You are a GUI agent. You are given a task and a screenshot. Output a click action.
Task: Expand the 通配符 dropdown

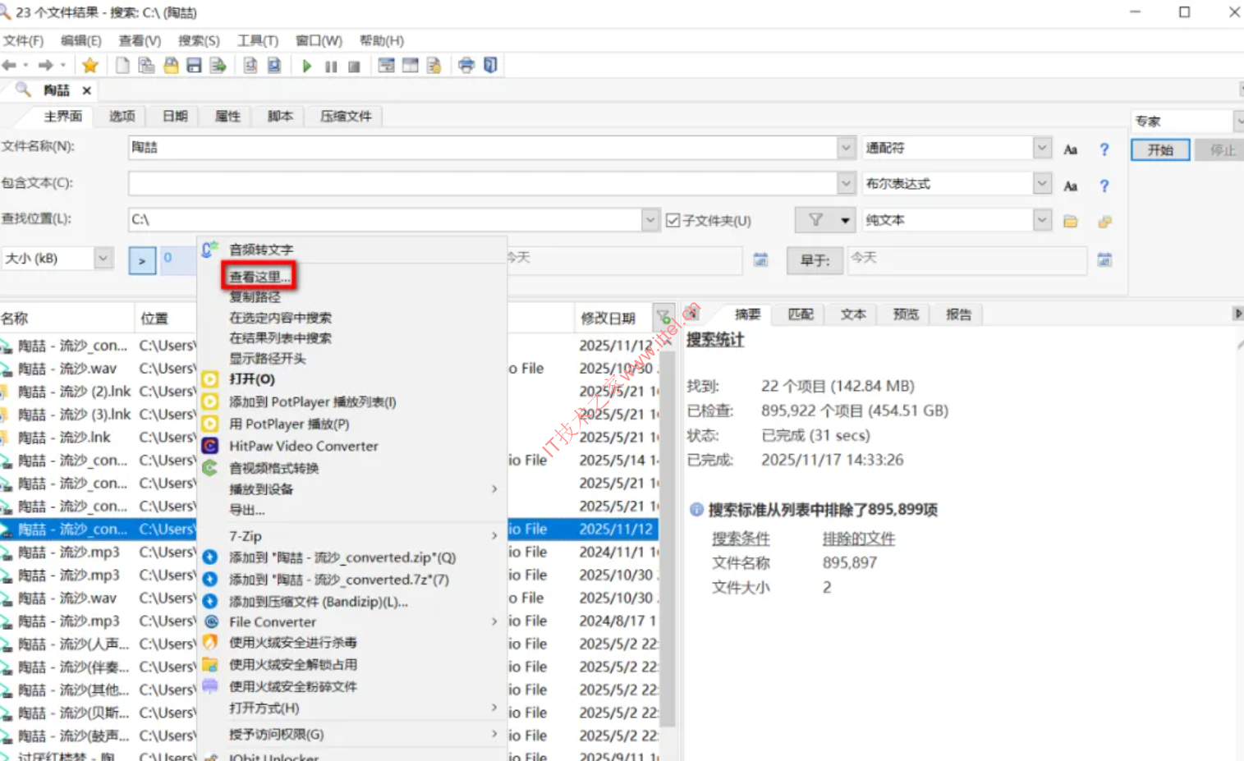click(x=1042, y=148)
